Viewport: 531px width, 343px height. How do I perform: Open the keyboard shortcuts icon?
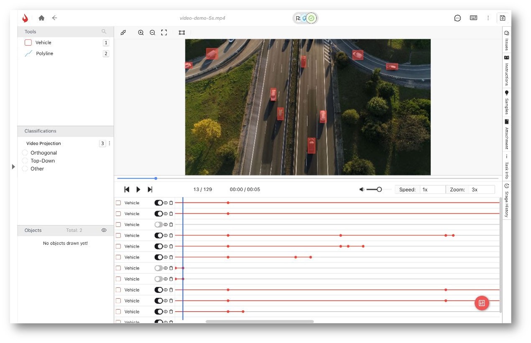(x=473, y=18)
